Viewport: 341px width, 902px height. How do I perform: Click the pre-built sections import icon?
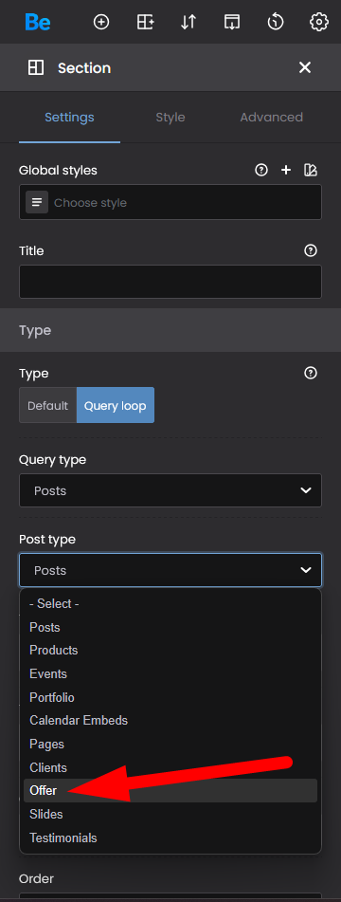click(232, 22)
